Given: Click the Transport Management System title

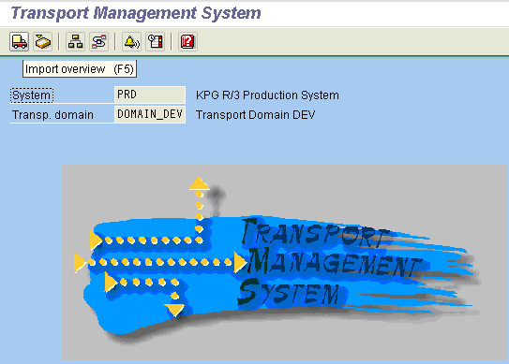Looking at the screenshot, I should (136, 13).
